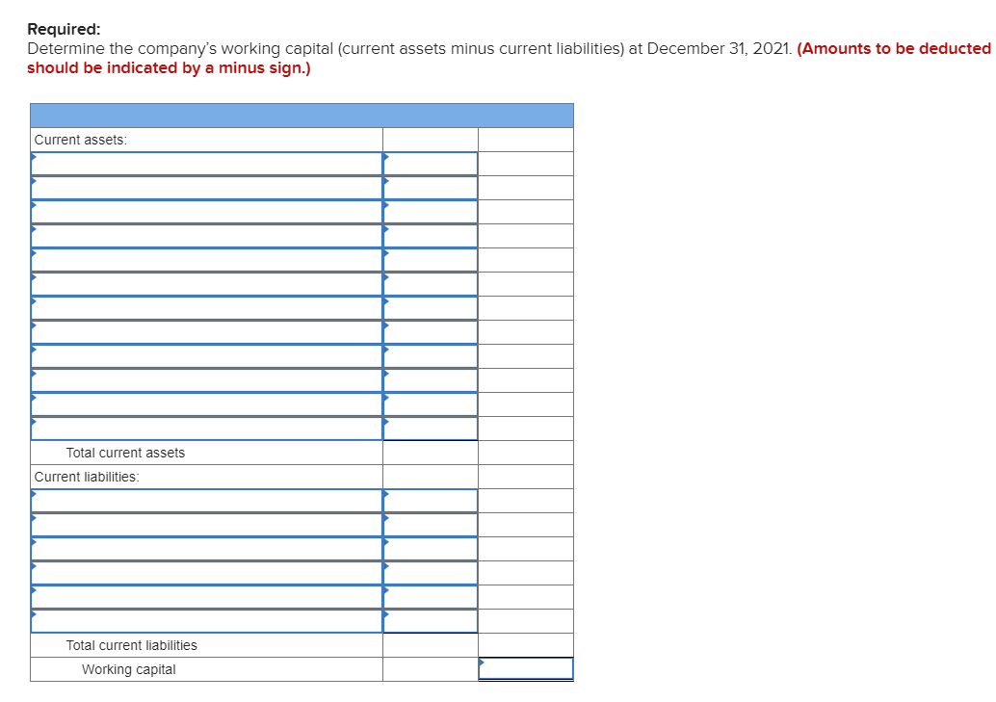996x702 pixels.
Task: Click the Total current assets amount cell
Action: (431, 452)
